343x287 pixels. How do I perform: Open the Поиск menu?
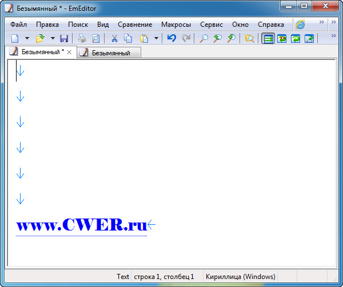[78, 25]
